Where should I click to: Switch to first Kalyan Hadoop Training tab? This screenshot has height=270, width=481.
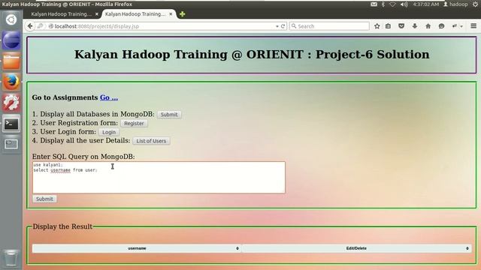(x=62, y=14)
